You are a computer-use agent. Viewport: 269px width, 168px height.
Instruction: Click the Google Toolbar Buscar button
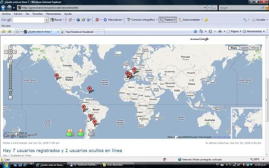tap(56, 20)
